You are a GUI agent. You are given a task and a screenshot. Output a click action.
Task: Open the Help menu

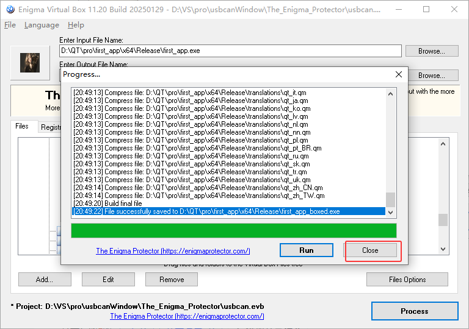click(x=76, y=25)
